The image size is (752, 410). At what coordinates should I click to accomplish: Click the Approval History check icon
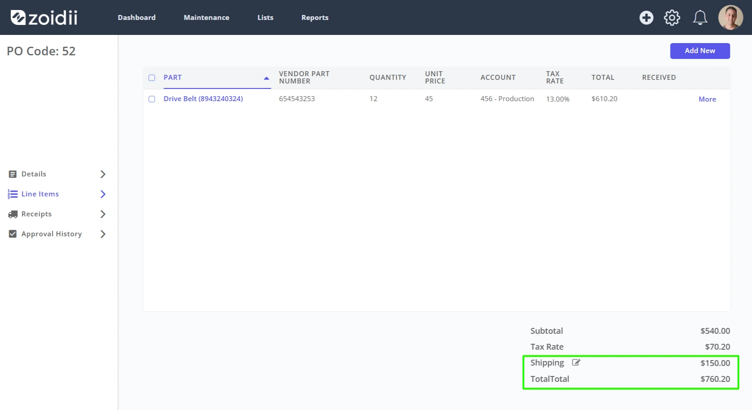click(13, 234)
